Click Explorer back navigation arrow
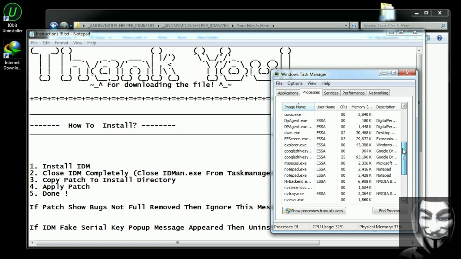461x259 pixels. [x=54, y=26]
